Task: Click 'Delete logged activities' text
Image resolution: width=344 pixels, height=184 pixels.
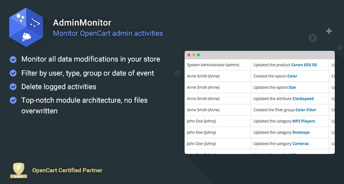Action: [59, 87]
